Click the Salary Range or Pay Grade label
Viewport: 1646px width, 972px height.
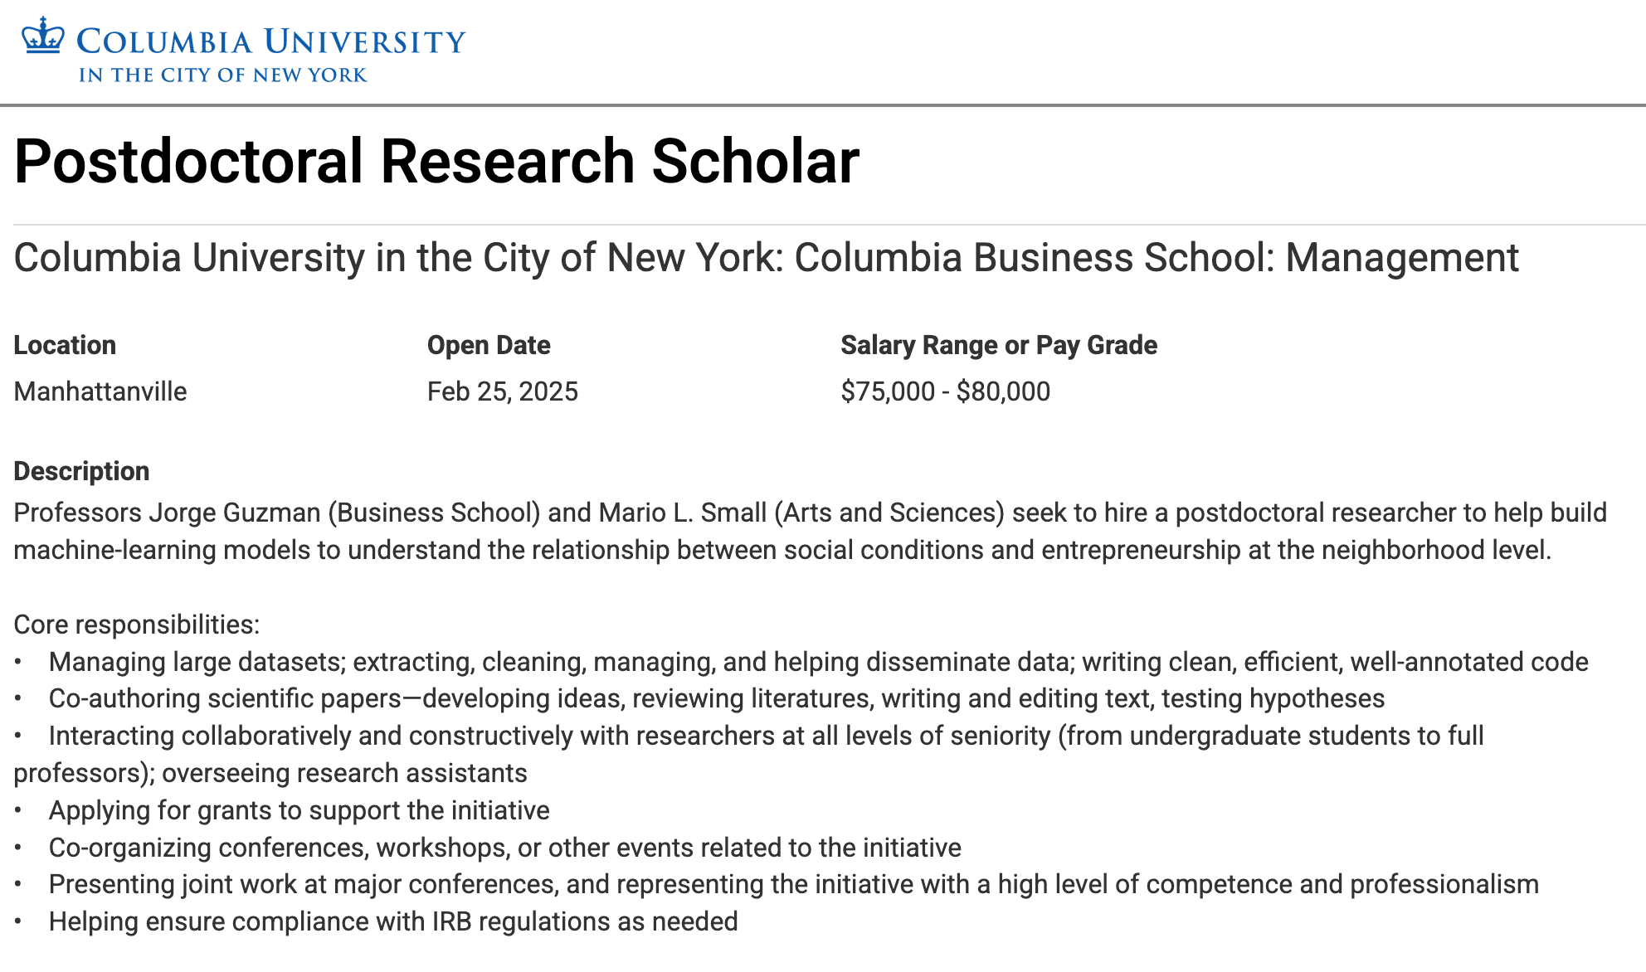pos(998,345)
